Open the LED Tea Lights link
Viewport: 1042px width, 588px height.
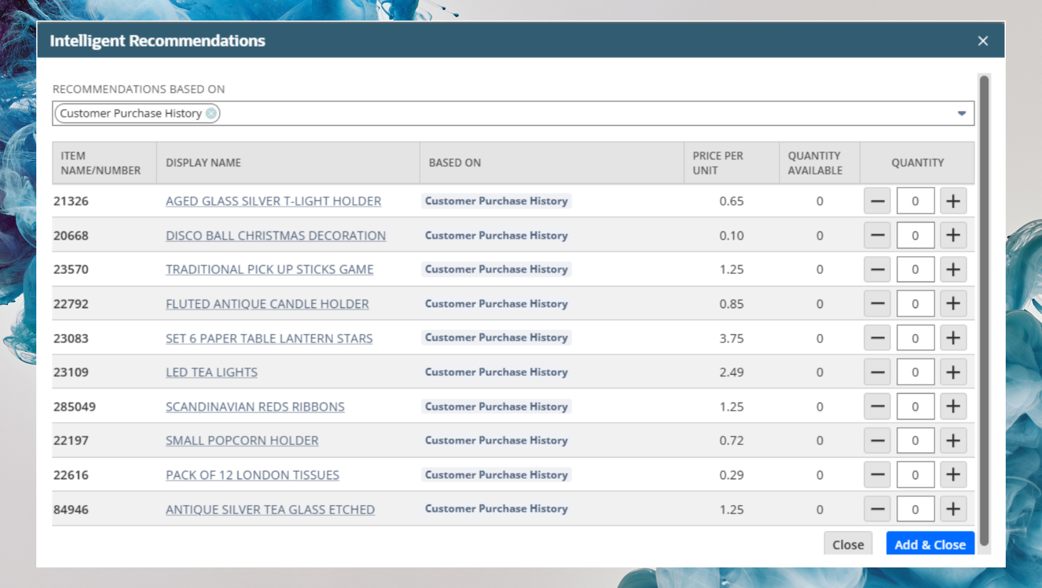pos(211,372)
